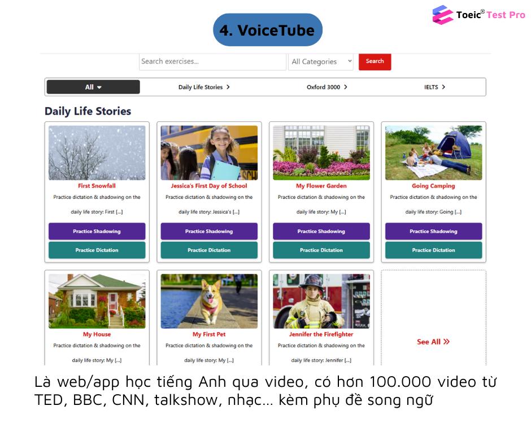Open the All Categories dropdown
The height and width of the screenshot is (445, 531).
(321, 62)
